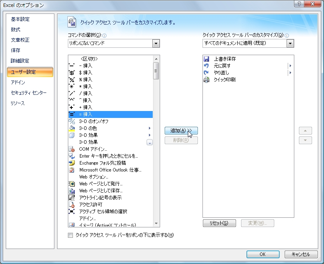Expand the first 3-D 効果 submenu arrow

tap(150, 135)
